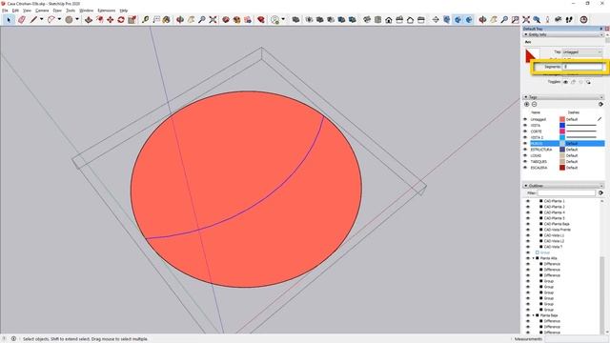
Task: Activate the Text label tool
Action: [156, 19]
